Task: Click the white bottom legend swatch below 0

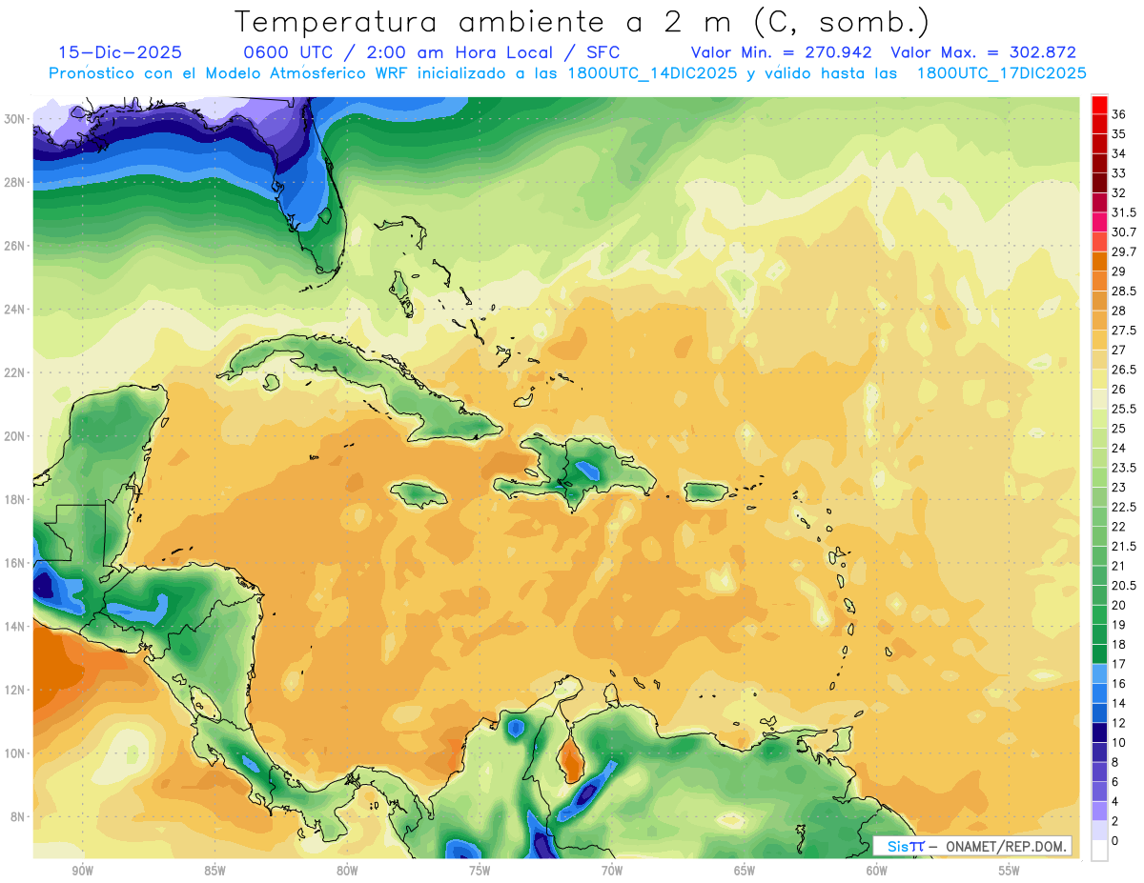Action: [1099, 850]
